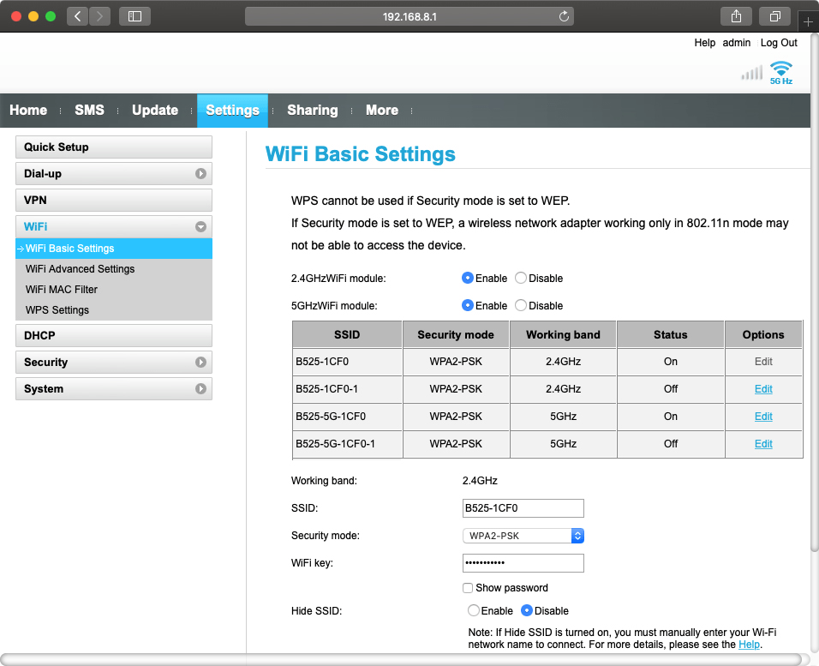Image resolution: width=819 pixels, height=666 pixels.
Task: Click the Safari back navigation arrow
Action: 78,16
